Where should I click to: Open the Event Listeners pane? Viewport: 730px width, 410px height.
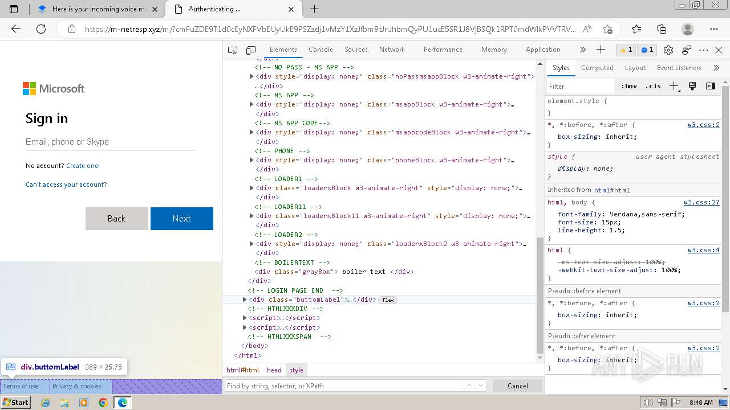(x=679, y=68)
